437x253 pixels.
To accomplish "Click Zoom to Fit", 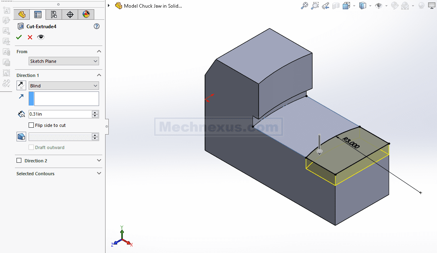I will (x=304, y=6).
